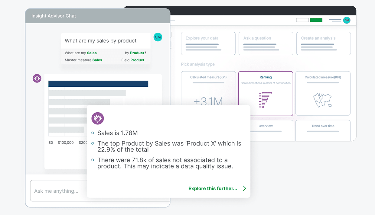Click the arrow next to Explore this further

pyautogui.click(x=244, y=188)
